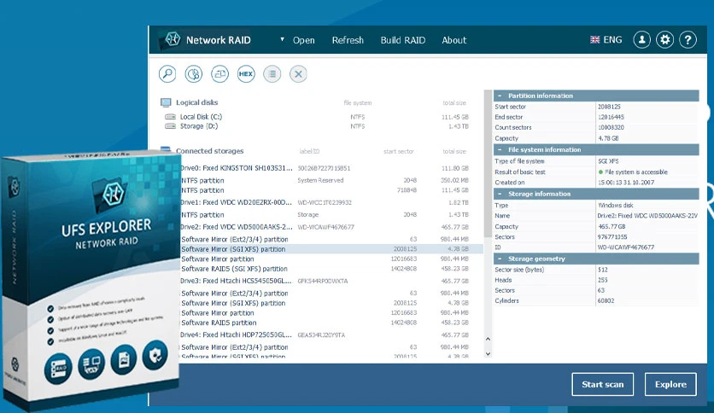Click Drive2 capacity value 465.77 GB in panel
This screenshot has width=714, height=413.
point(612,226)
